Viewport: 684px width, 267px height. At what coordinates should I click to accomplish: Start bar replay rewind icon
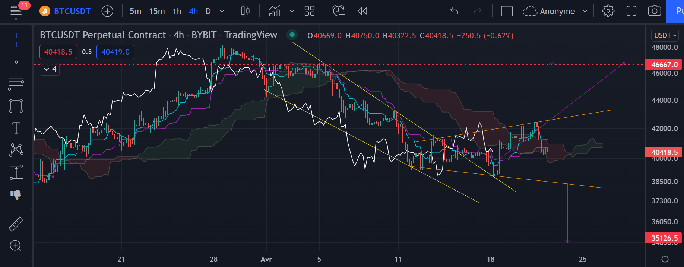tap(362, 11)
